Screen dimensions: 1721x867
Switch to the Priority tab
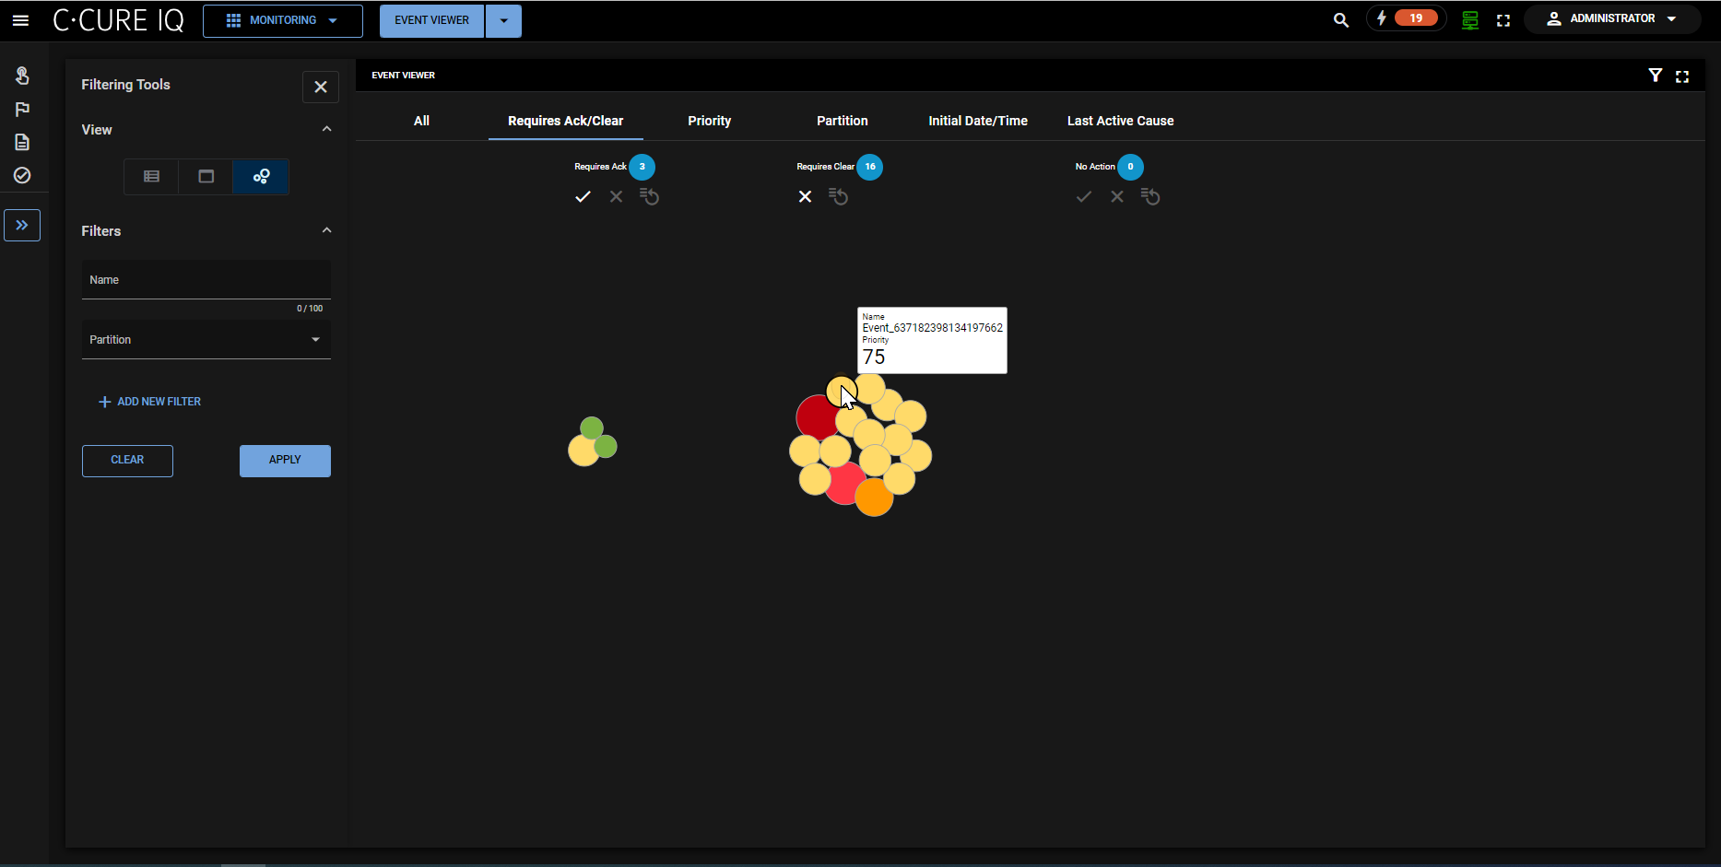709,121
